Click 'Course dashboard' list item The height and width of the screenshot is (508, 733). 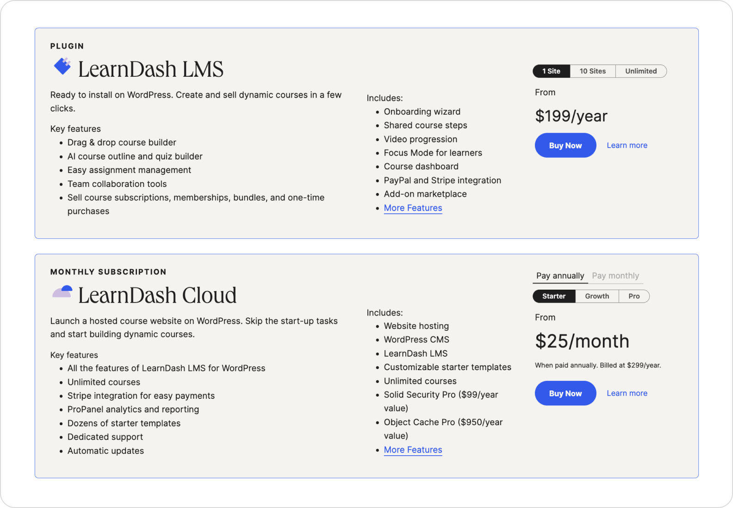(x=421, y=167)
